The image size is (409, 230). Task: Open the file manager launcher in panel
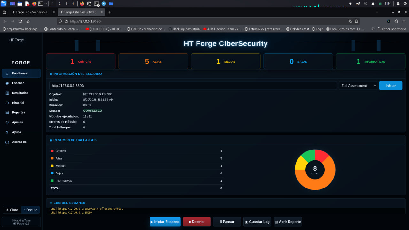pos(19,4)
